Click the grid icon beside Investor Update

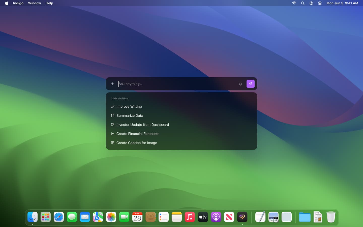point(112,125)
